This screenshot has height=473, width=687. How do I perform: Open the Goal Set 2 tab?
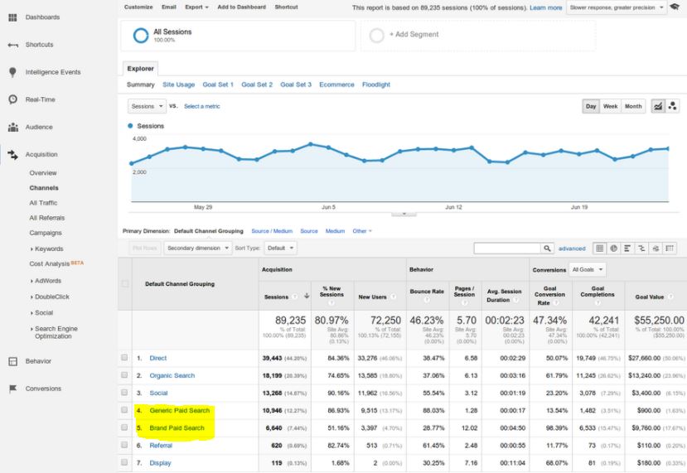(257, 84)
